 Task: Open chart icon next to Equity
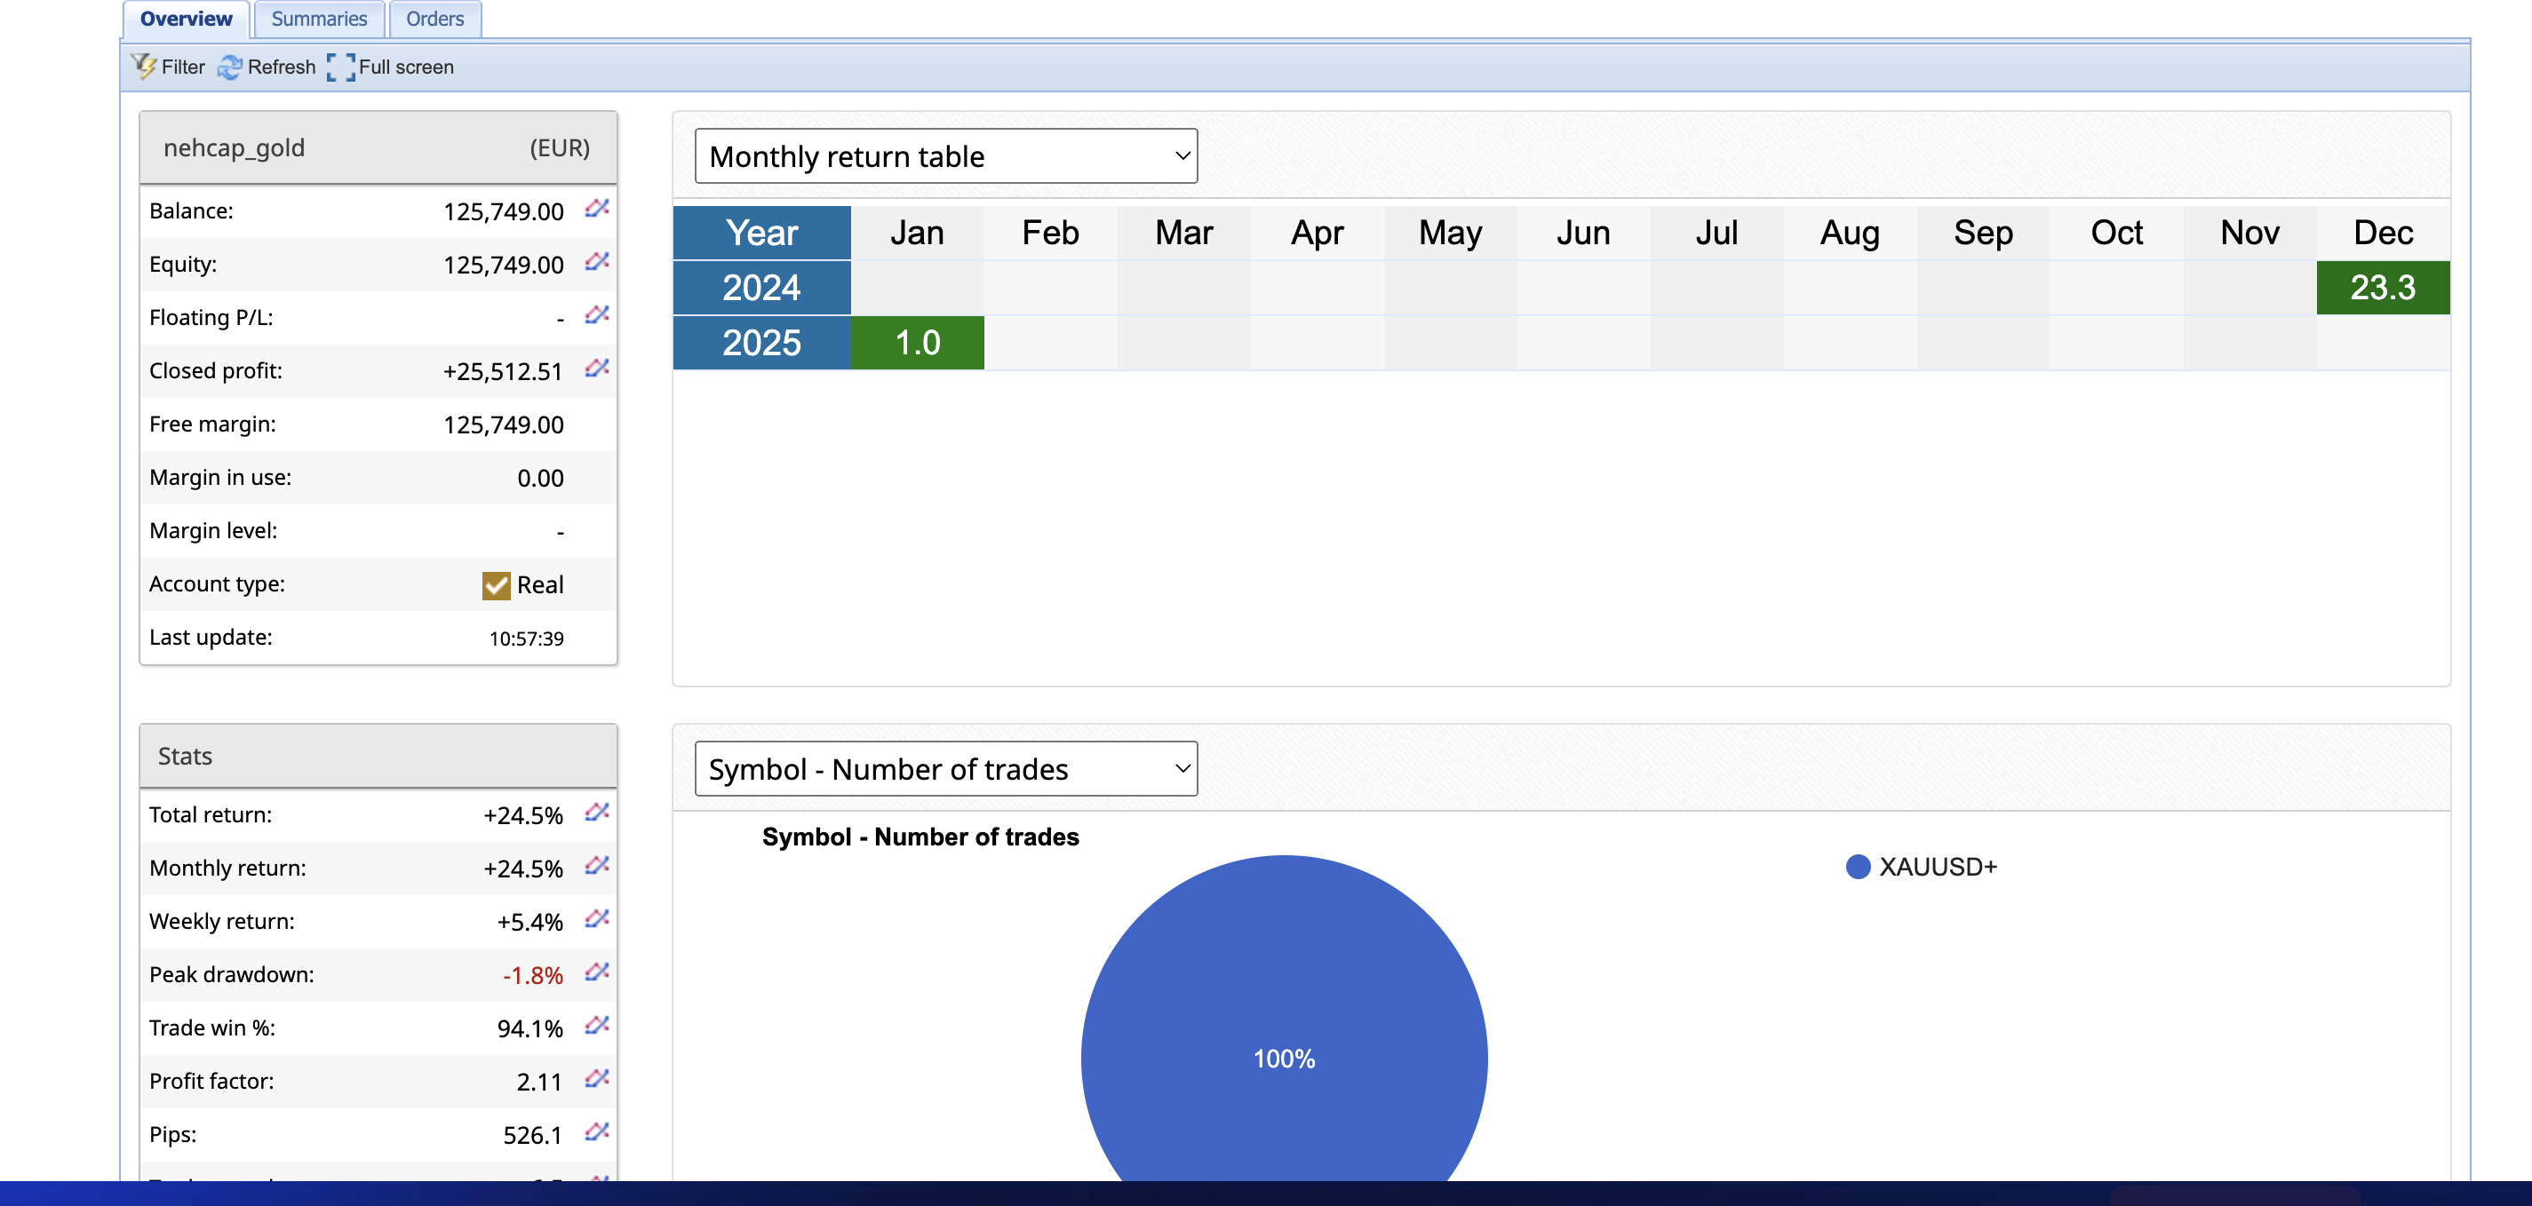point(597,261)
